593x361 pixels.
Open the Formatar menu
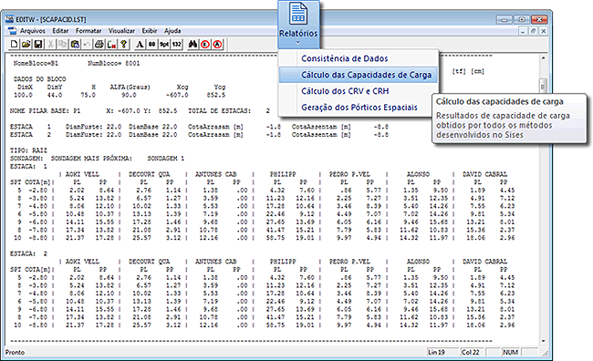[x=88, y=31]
